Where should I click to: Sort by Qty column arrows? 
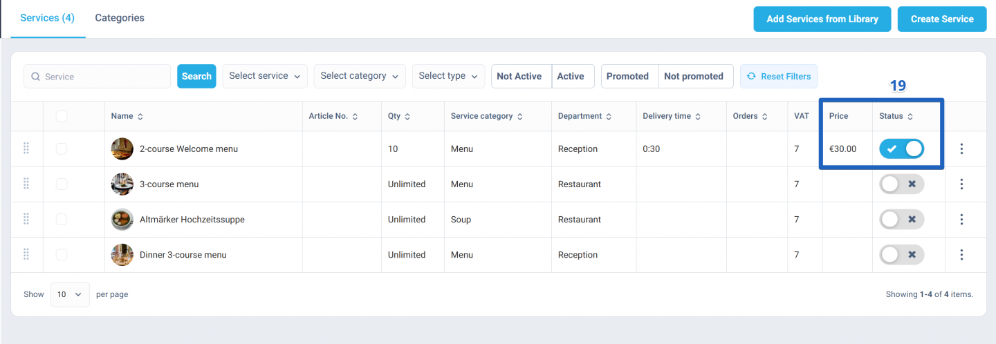tap(407, 117)
